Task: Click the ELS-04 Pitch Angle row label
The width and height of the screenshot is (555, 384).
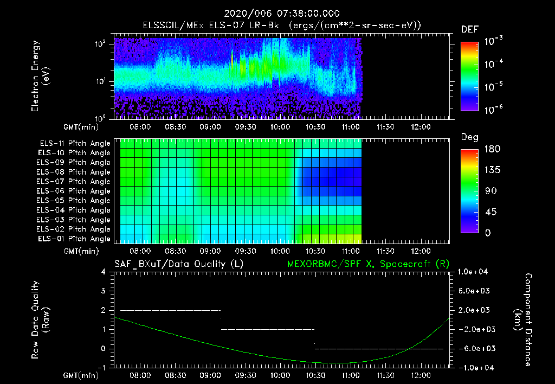Action: click(x=73, y=210)
